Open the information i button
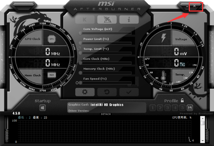The image size is (214, 146). [129, 19]
